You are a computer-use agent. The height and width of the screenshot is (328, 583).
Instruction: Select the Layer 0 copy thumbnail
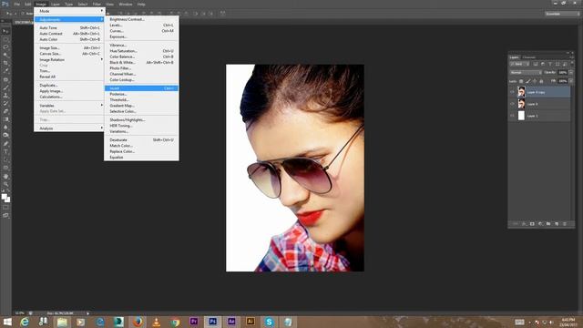521,92
